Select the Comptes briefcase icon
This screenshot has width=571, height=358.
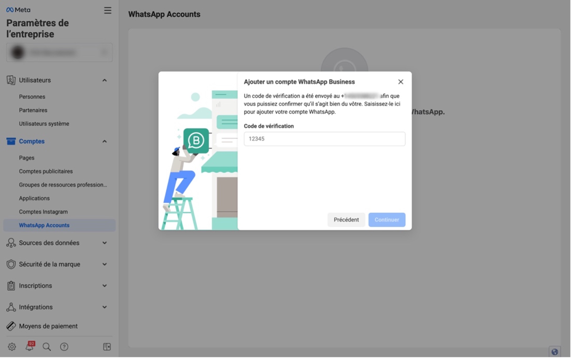pos(11,141)
